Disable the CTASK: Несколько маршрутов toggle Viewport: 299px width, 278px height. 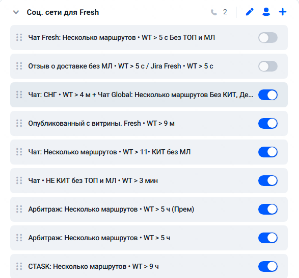coord(268,267)
